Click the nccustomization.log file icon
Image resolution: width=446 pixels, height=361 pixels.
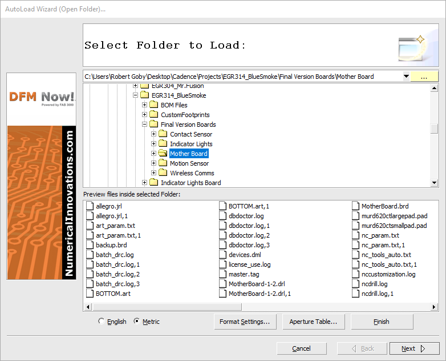(355, 274)
